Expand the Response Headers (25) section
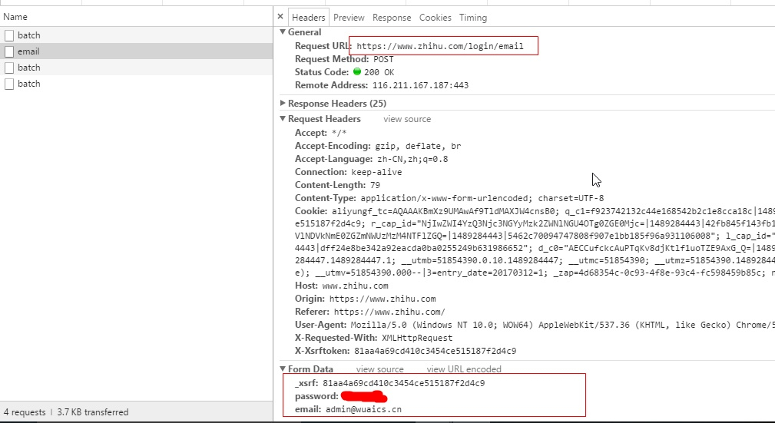This screenshot has height=423, width=775. pos(283,104)
